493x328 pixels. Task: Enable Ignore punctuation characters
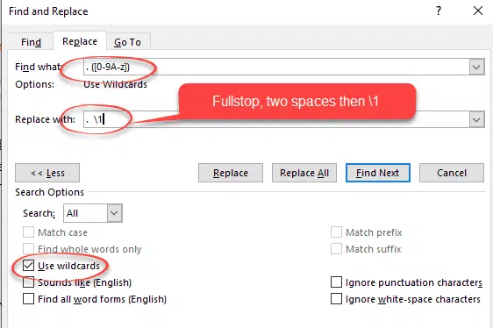pos(336,282)
